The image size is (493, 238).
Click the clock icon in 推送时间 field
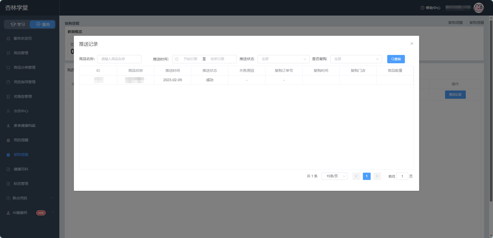(x=177, y=59)
